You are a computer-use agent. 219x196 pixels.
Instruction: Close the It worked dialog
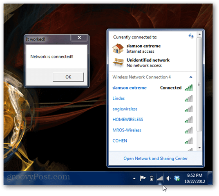coord(79,38)
